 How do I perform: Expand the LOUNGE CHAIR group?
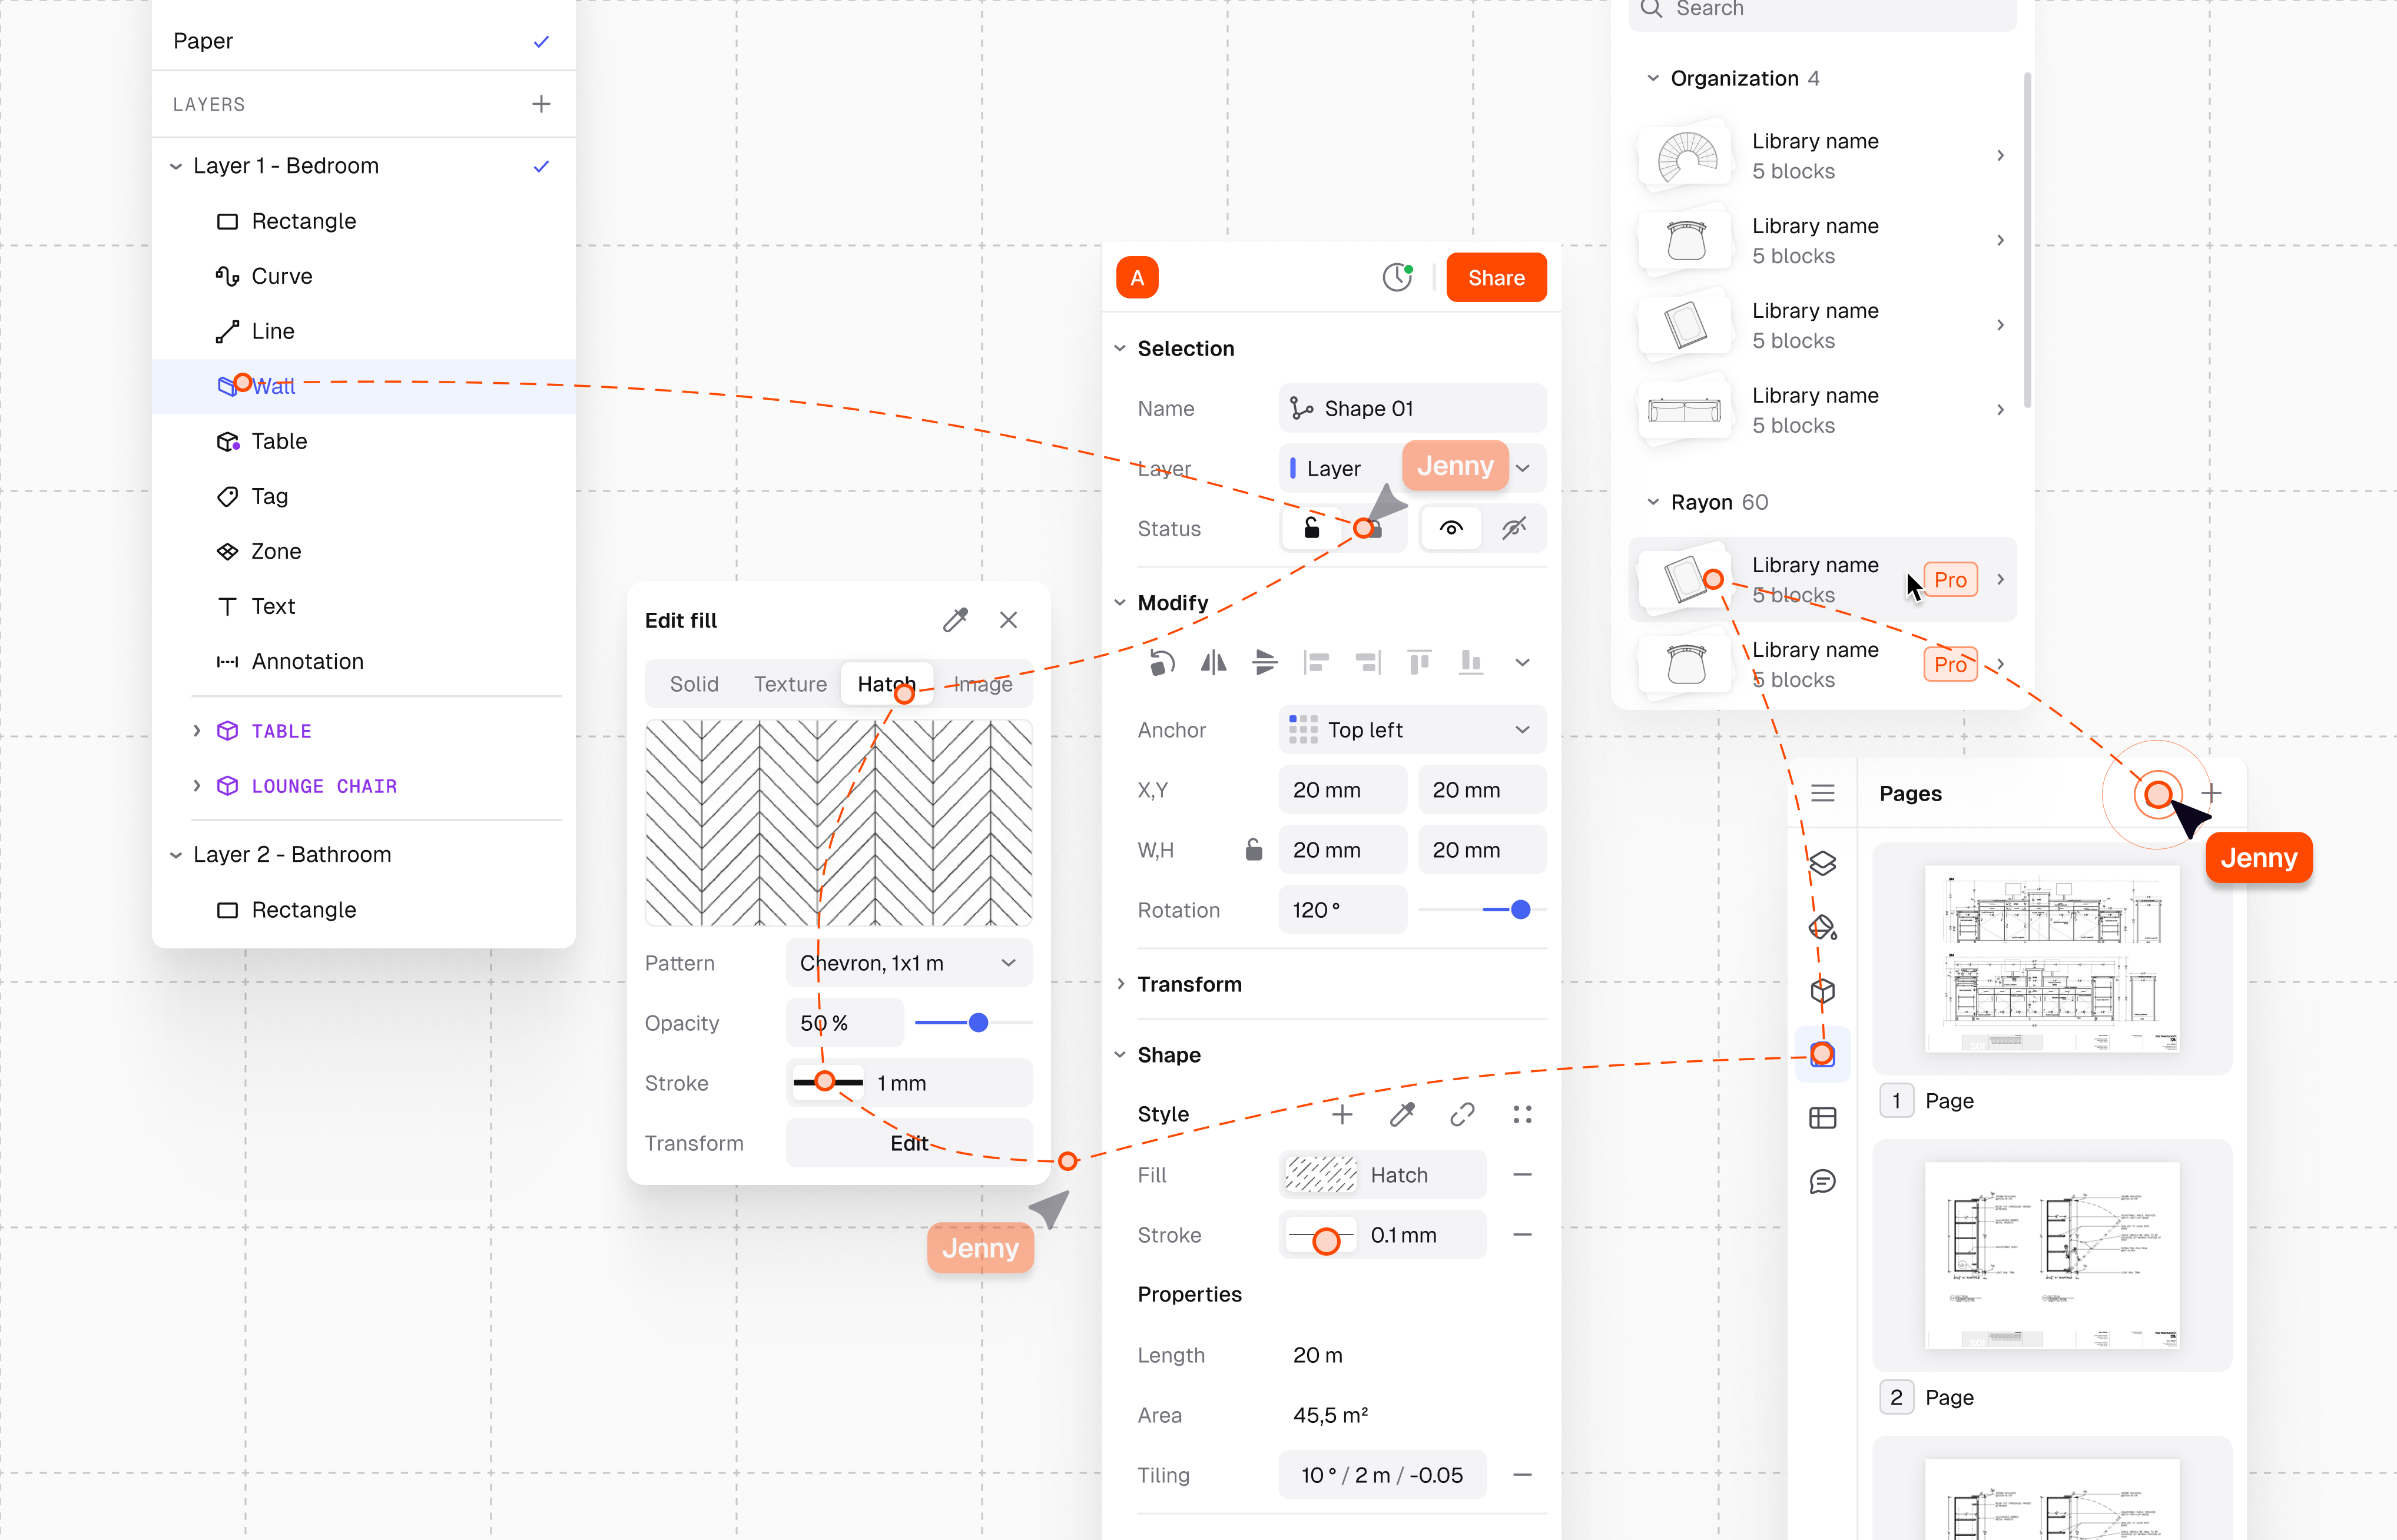click(197, 786)
